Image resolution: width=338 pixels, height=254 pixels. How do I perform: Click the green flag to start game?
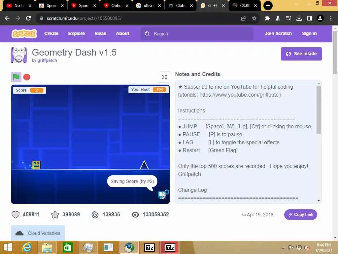16,77
